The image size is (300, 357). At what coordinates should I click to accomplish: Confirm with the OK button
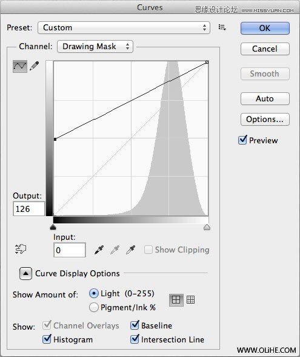point(265,28)
